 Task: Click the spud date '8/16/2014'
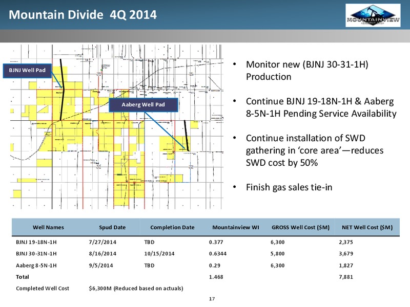102,254
